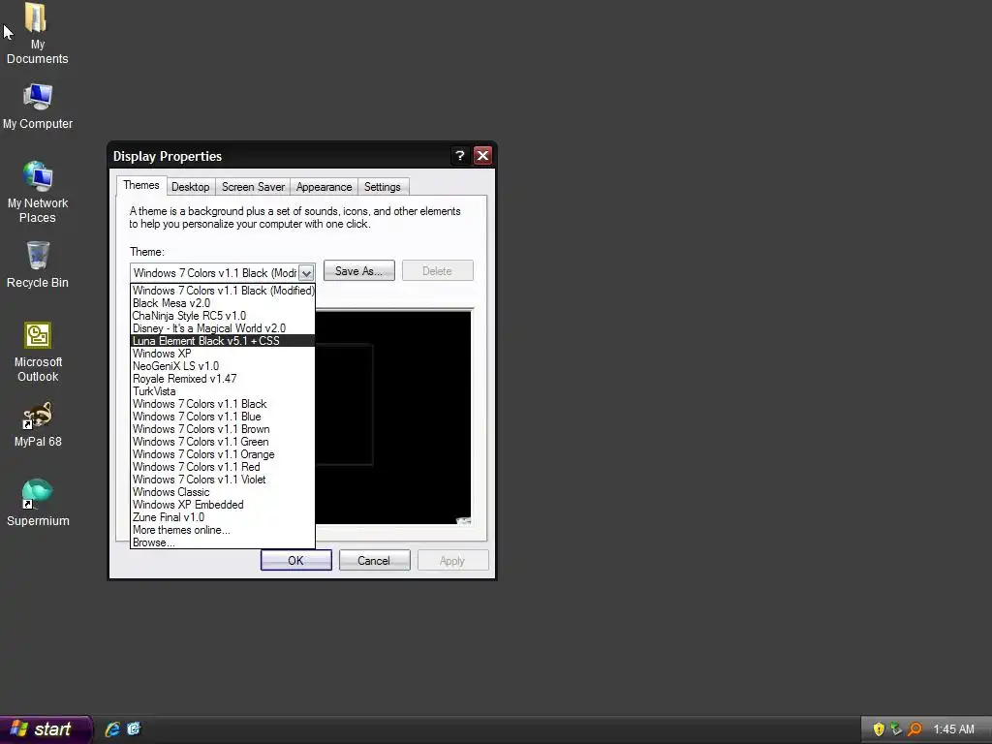Choose Windows 7 Colors v1.1 Brown
Image resolution: width=992 pixels, height=744 pixels.
(223, 429)
